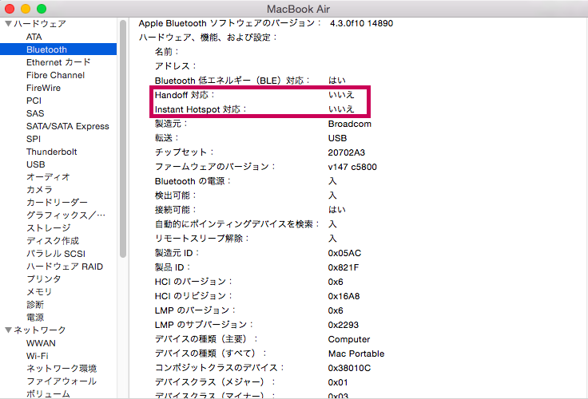Choose PCI from the sidebar
Screen dimensions: 588x399
tap(34, 101)
